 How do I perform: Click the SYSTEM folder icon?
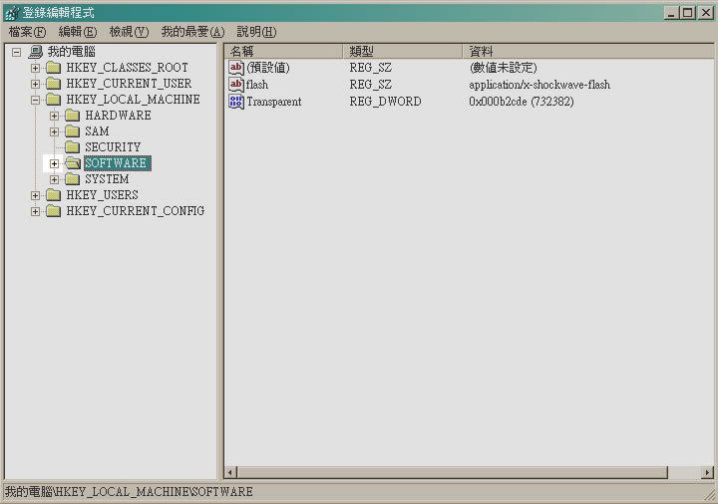pyautogui.click(x=73, y=179)
